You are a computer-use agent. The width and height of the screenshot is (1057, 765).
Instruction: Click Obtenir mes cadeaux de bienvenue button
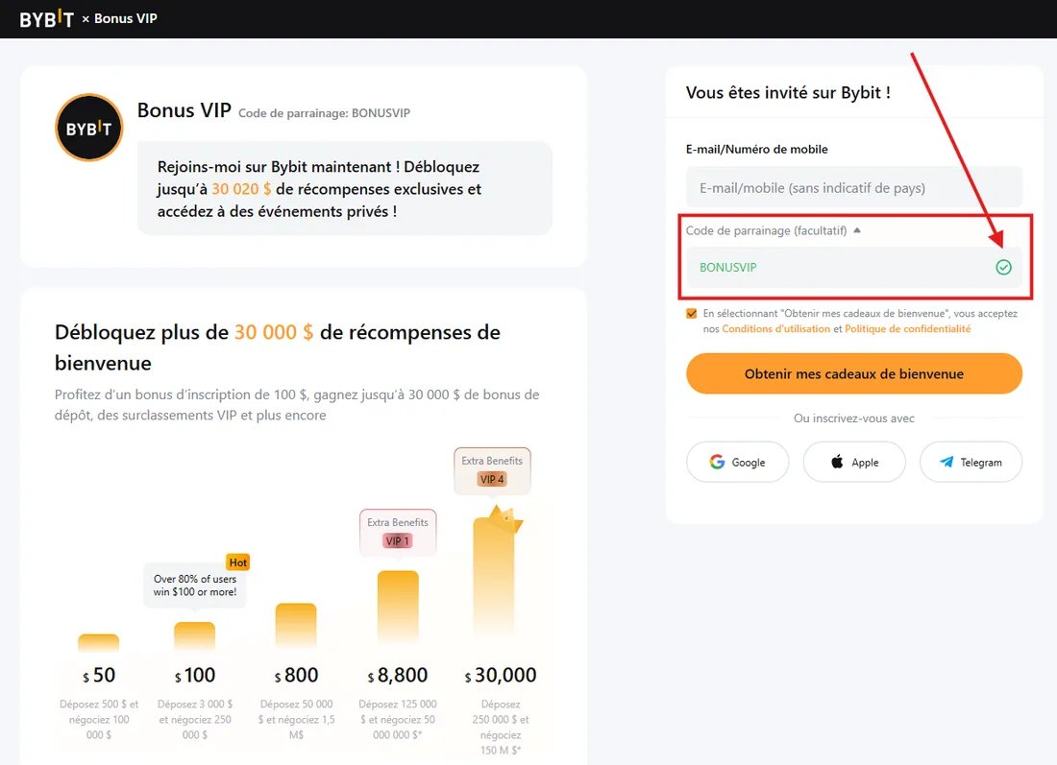coord(854,373)
